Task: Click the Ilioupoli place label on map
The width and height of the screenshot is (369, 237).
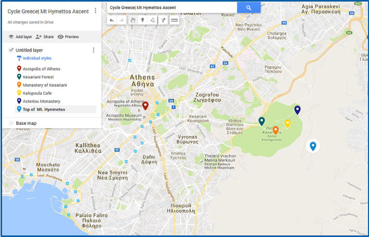Action: coord(181,208)
